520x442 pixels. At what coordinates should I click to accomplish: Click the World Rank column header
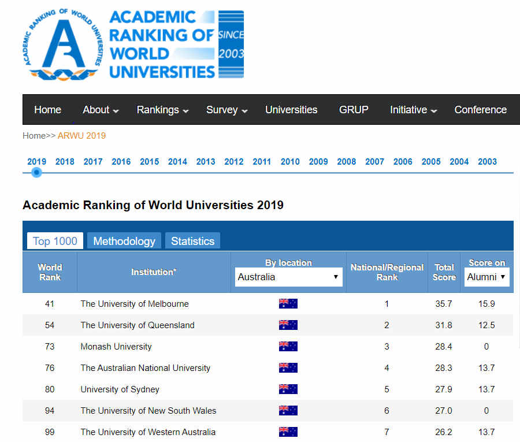(50, 272)
